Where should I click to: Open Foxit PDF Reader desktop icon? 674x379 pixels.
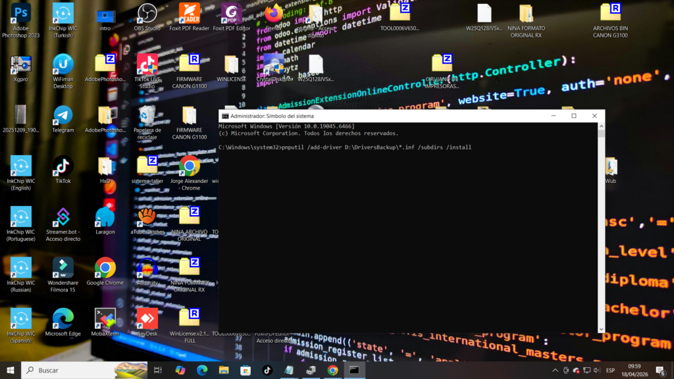click(189, 13)
